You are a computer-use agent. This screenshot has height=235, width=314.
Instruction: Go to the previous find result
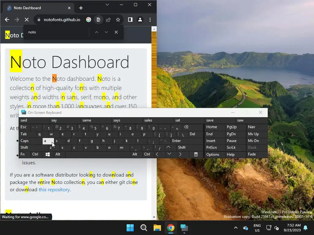coord(97,32)
